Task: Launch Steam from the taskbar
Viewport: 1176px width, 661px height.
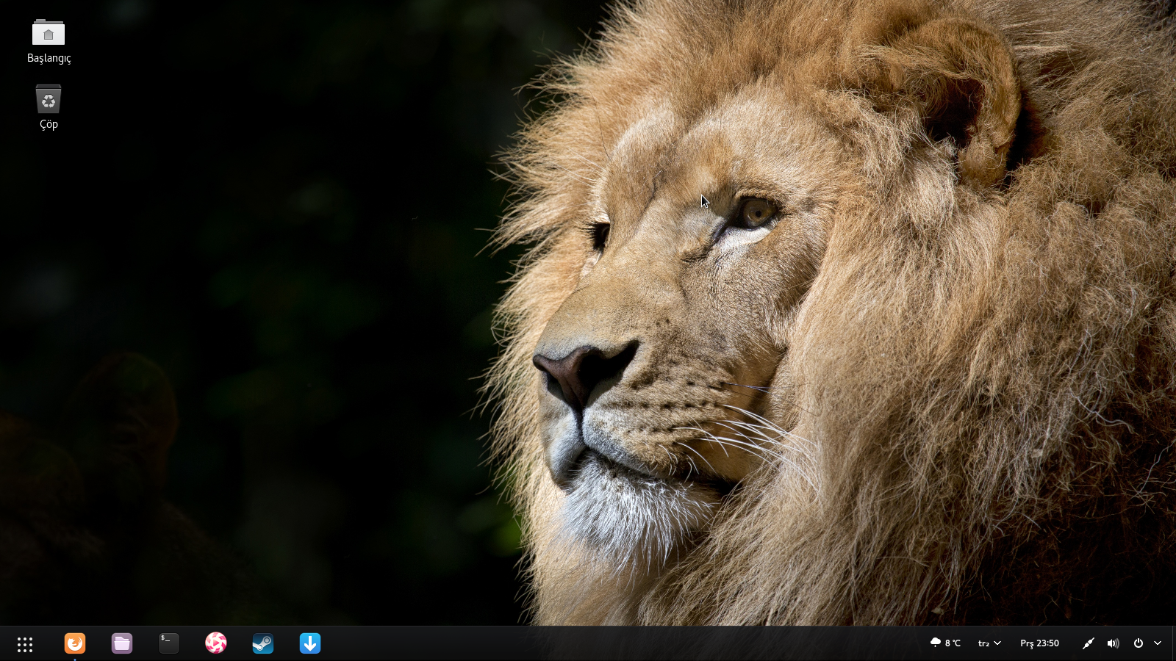Action: pyautogui.click(x=263, y=643)
